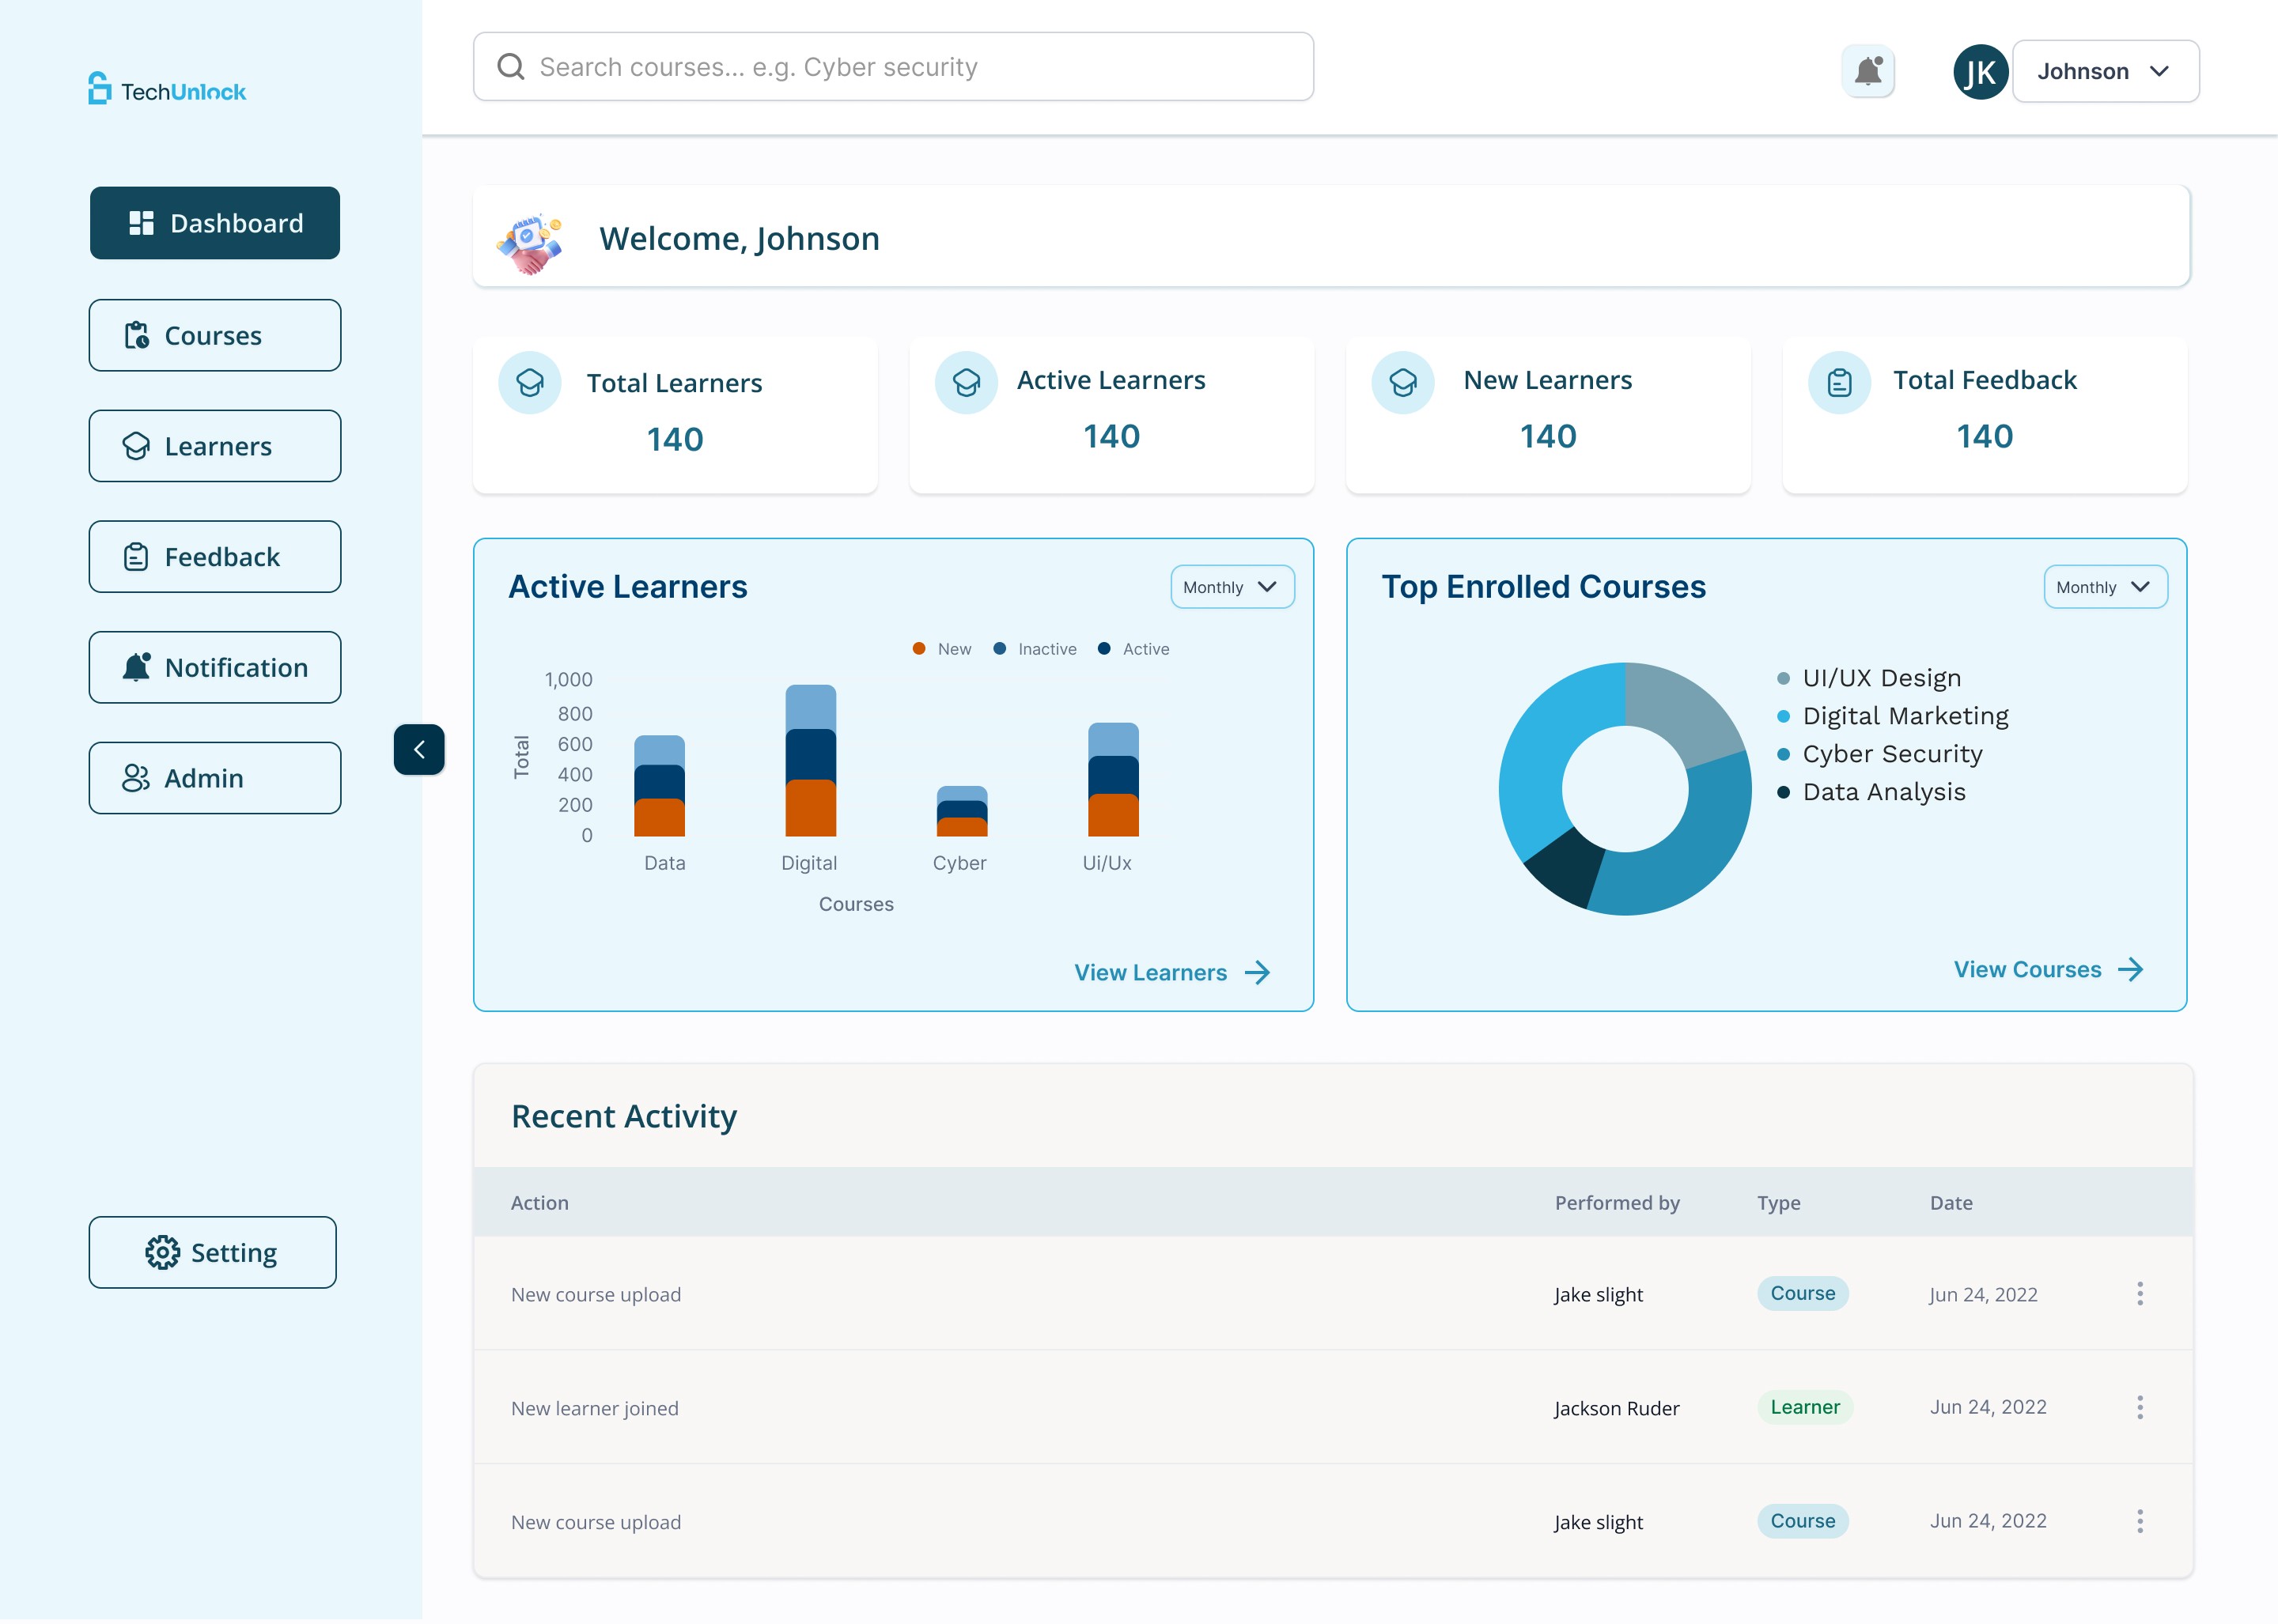Expand the Johnson user account dropdown

2105,72
